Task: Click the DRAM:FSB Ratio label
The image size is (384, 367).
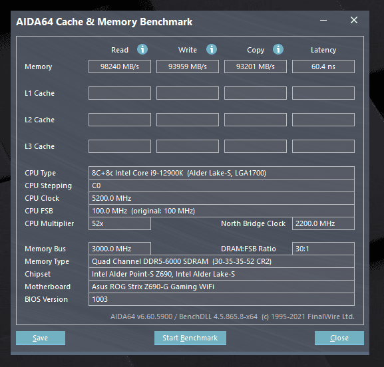Action: [248, 249]
